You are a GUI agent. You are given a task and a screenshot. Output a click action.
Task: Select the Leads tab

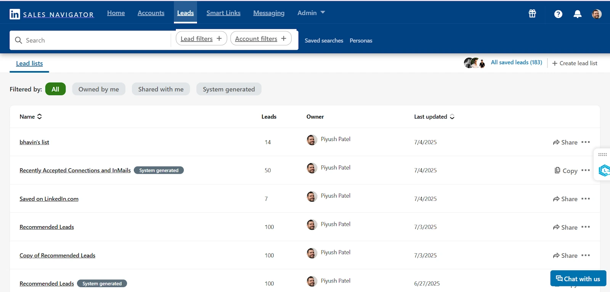point(185,13)
